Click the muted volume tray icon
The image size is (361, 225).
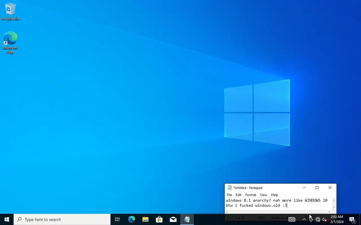pos(324,220)
